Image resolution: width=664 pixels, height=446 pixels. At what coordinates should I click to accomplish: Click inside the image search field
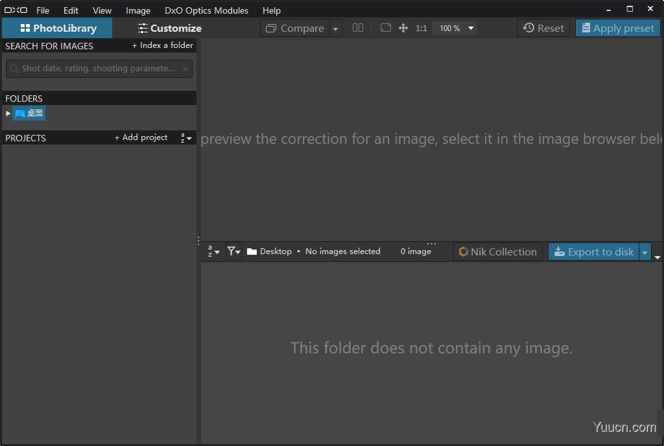pyautogui.click(x=99, y=68)
